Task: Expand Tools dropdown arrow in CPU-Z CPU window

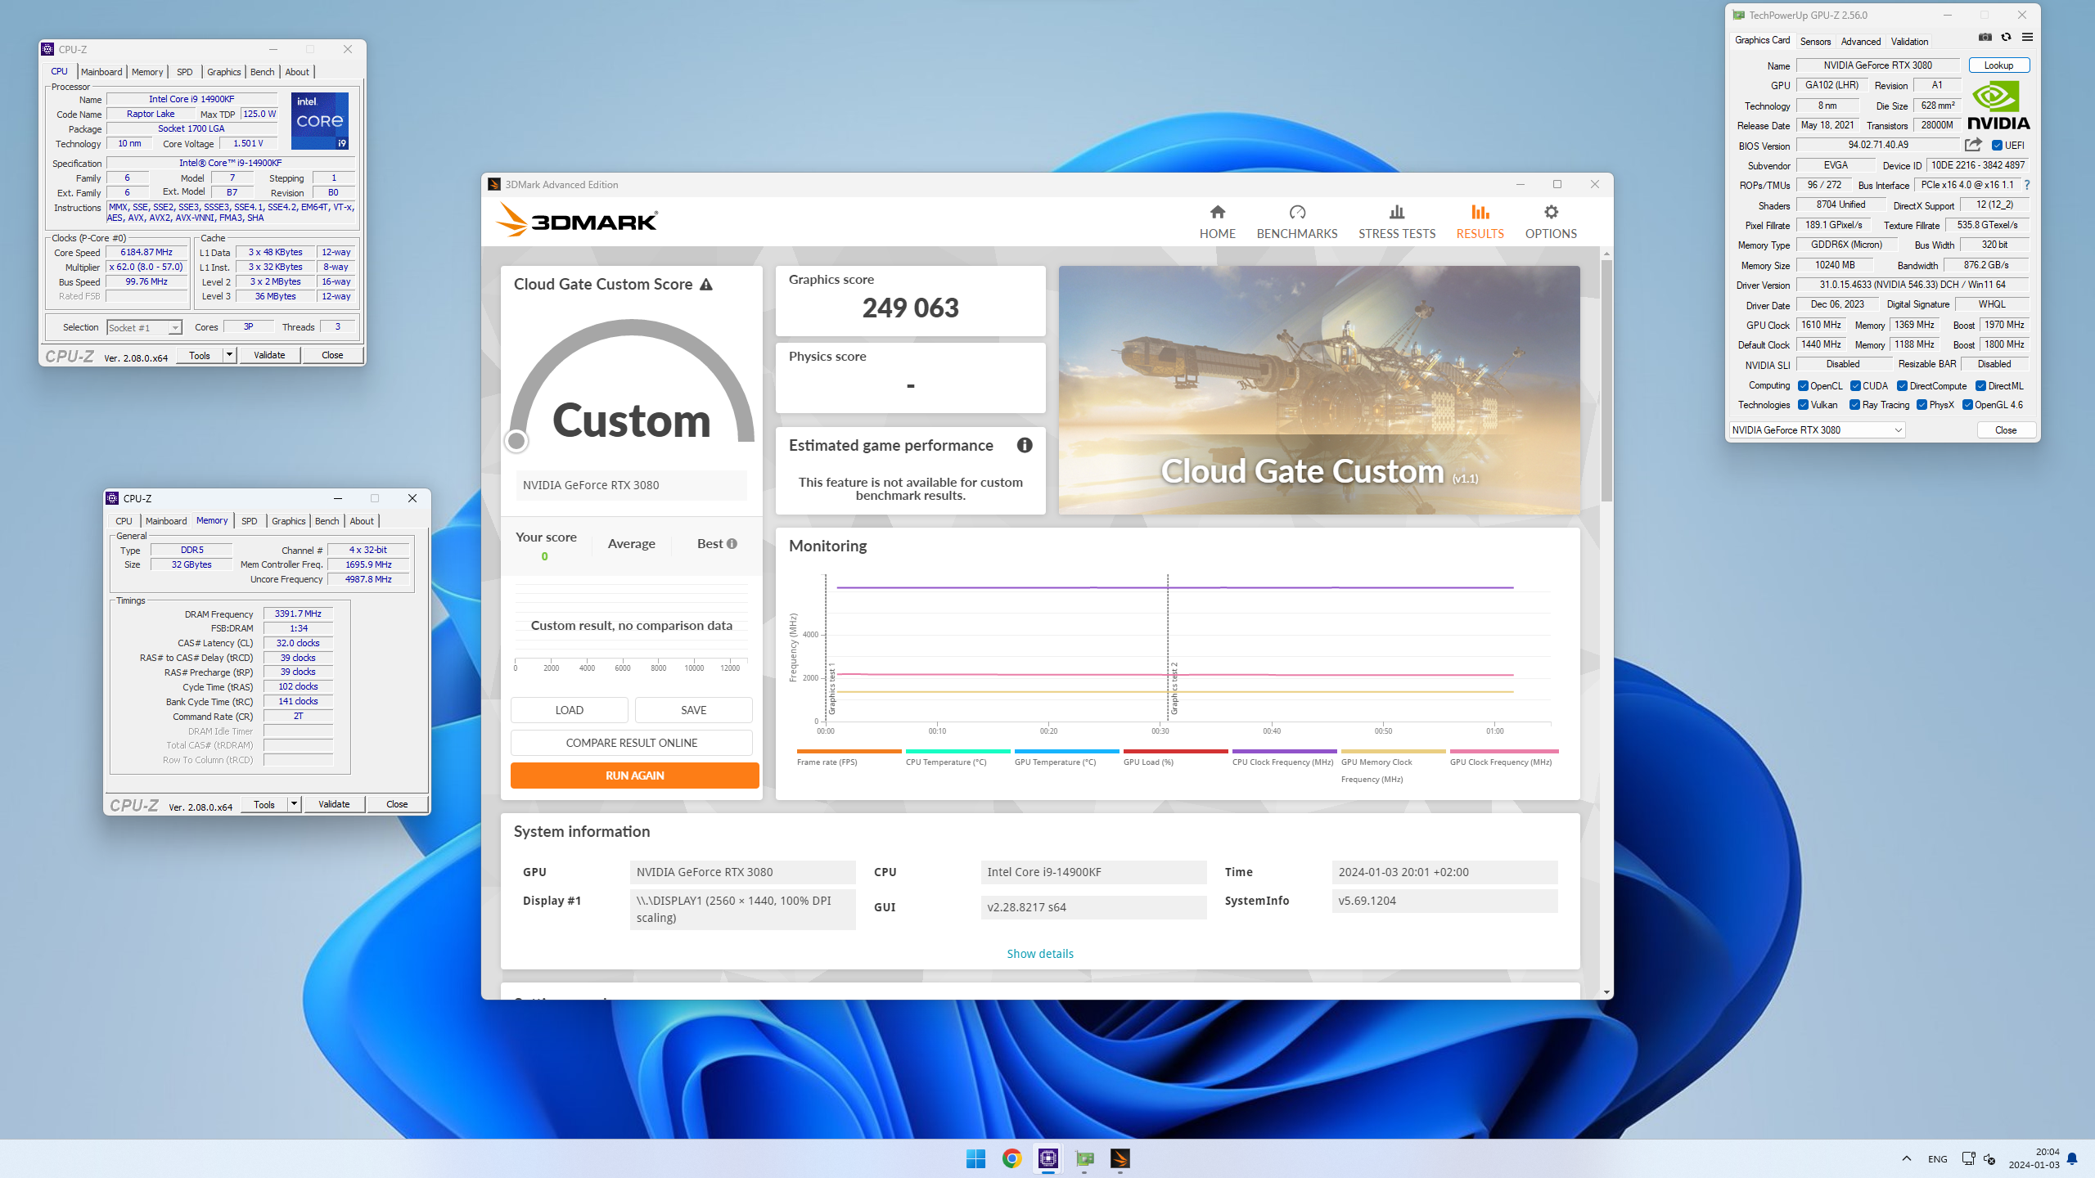Action: click(229, 355)
